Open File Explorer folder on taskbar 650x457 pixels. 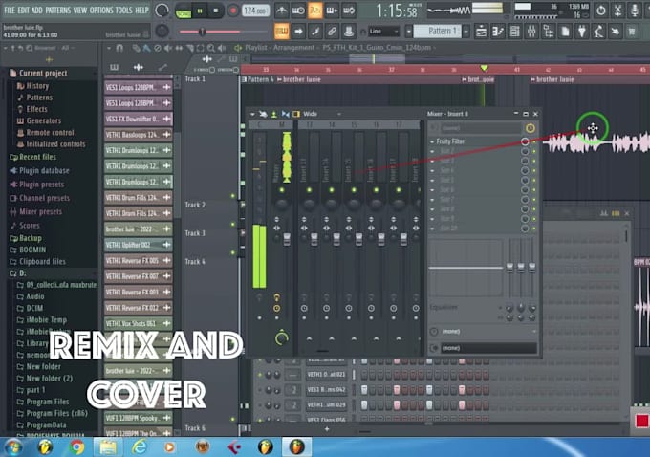pos(108,447)
